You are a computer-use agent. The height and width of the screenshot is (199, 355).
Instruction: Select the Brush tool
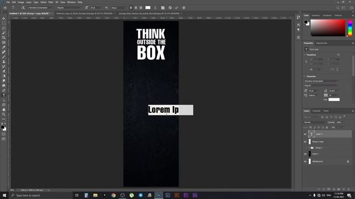[x=4, y=57]
